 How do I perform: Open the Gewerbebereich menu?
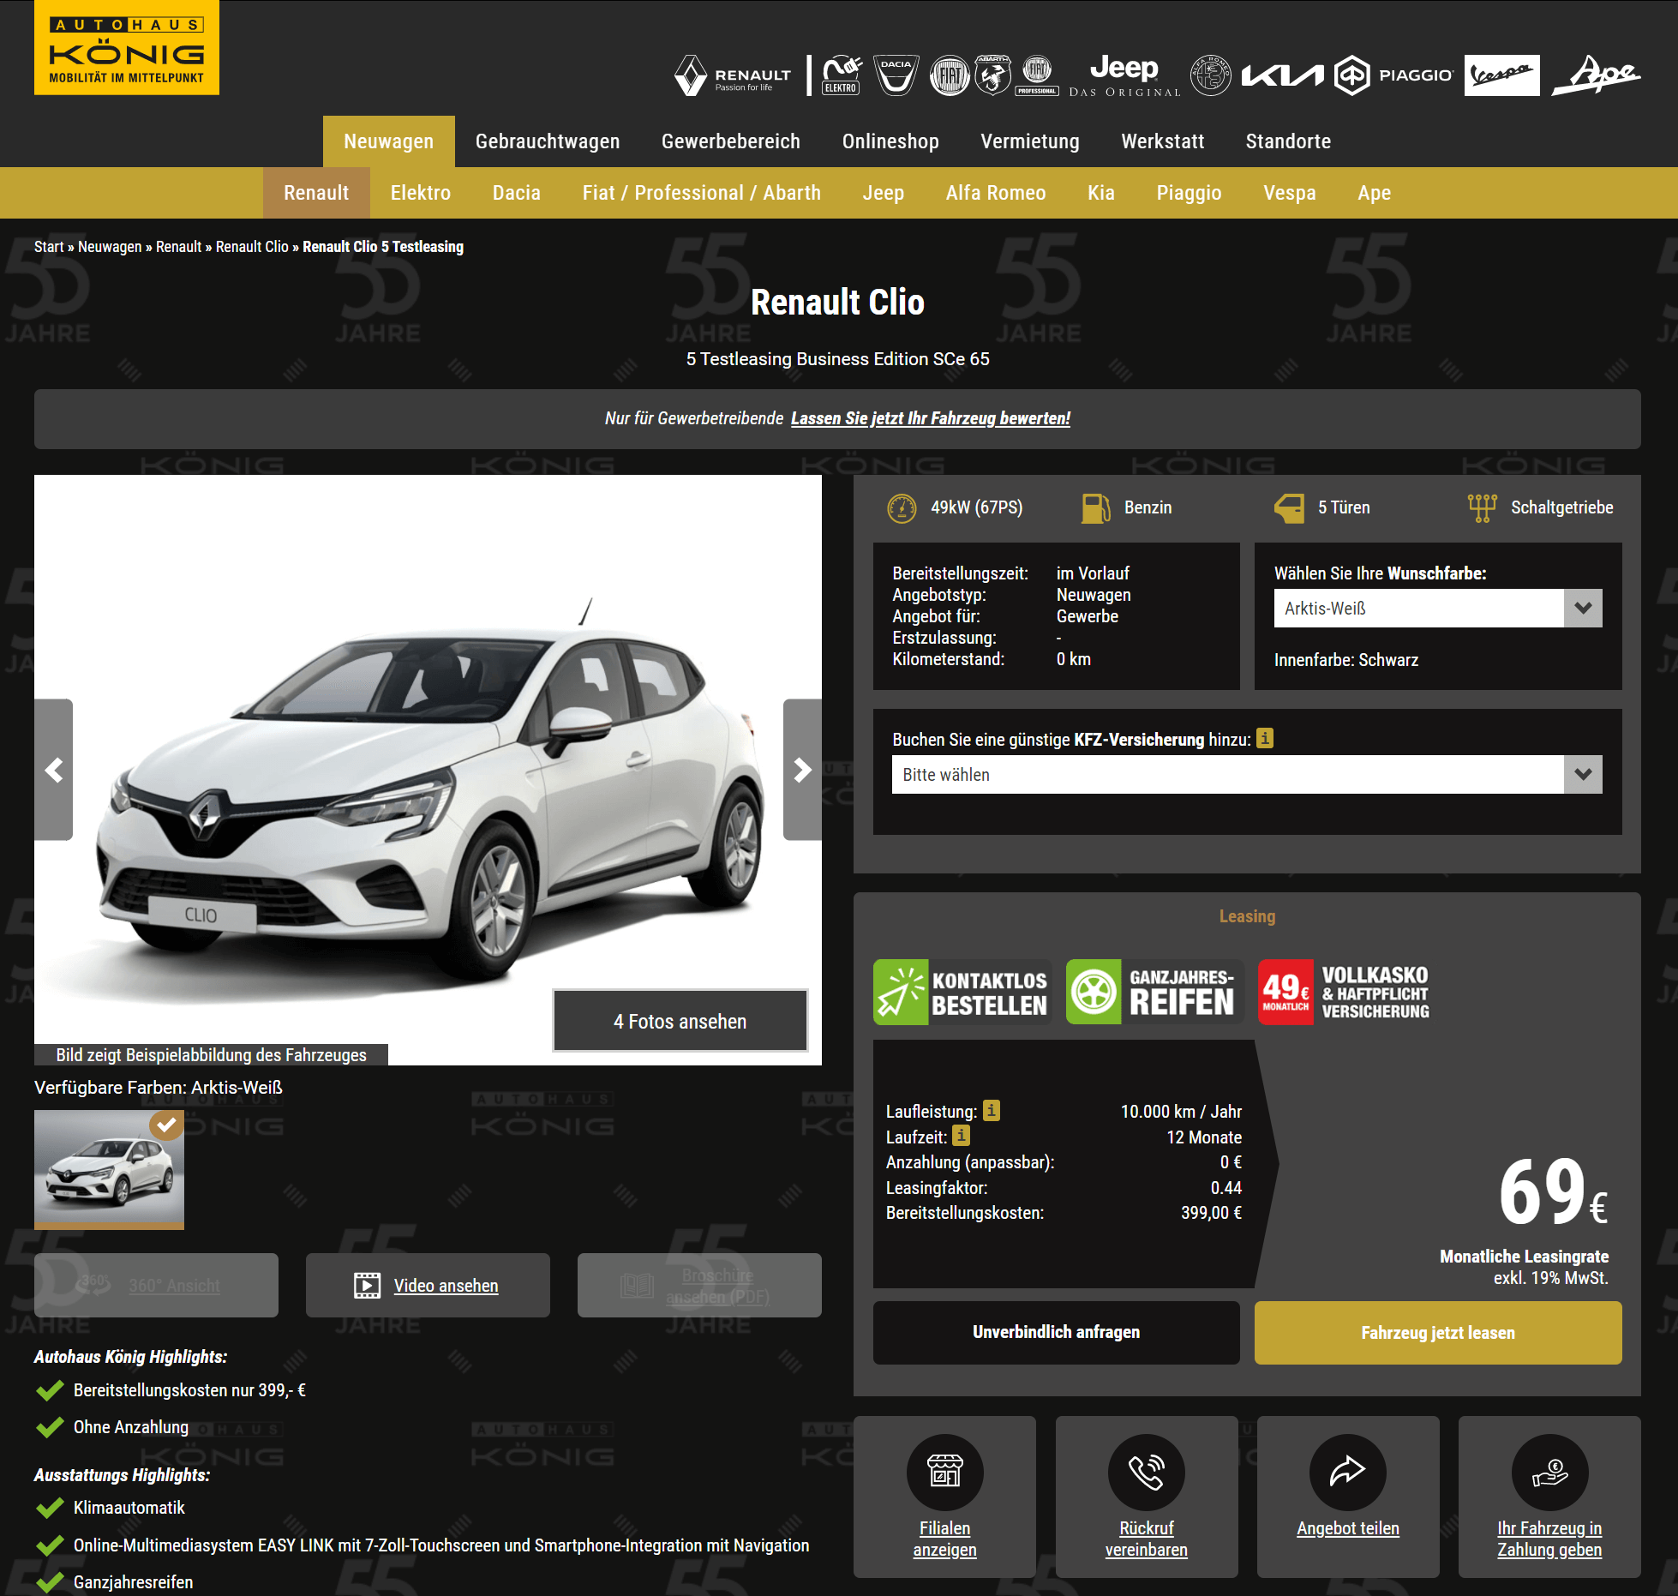731,141
